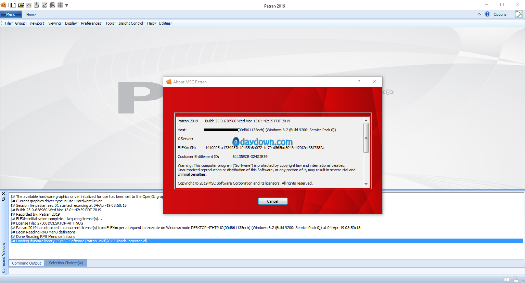Click the globe-with-arrows reset graphics icon
The height and width of the screenshot is (283, 525).
[60, 5]
